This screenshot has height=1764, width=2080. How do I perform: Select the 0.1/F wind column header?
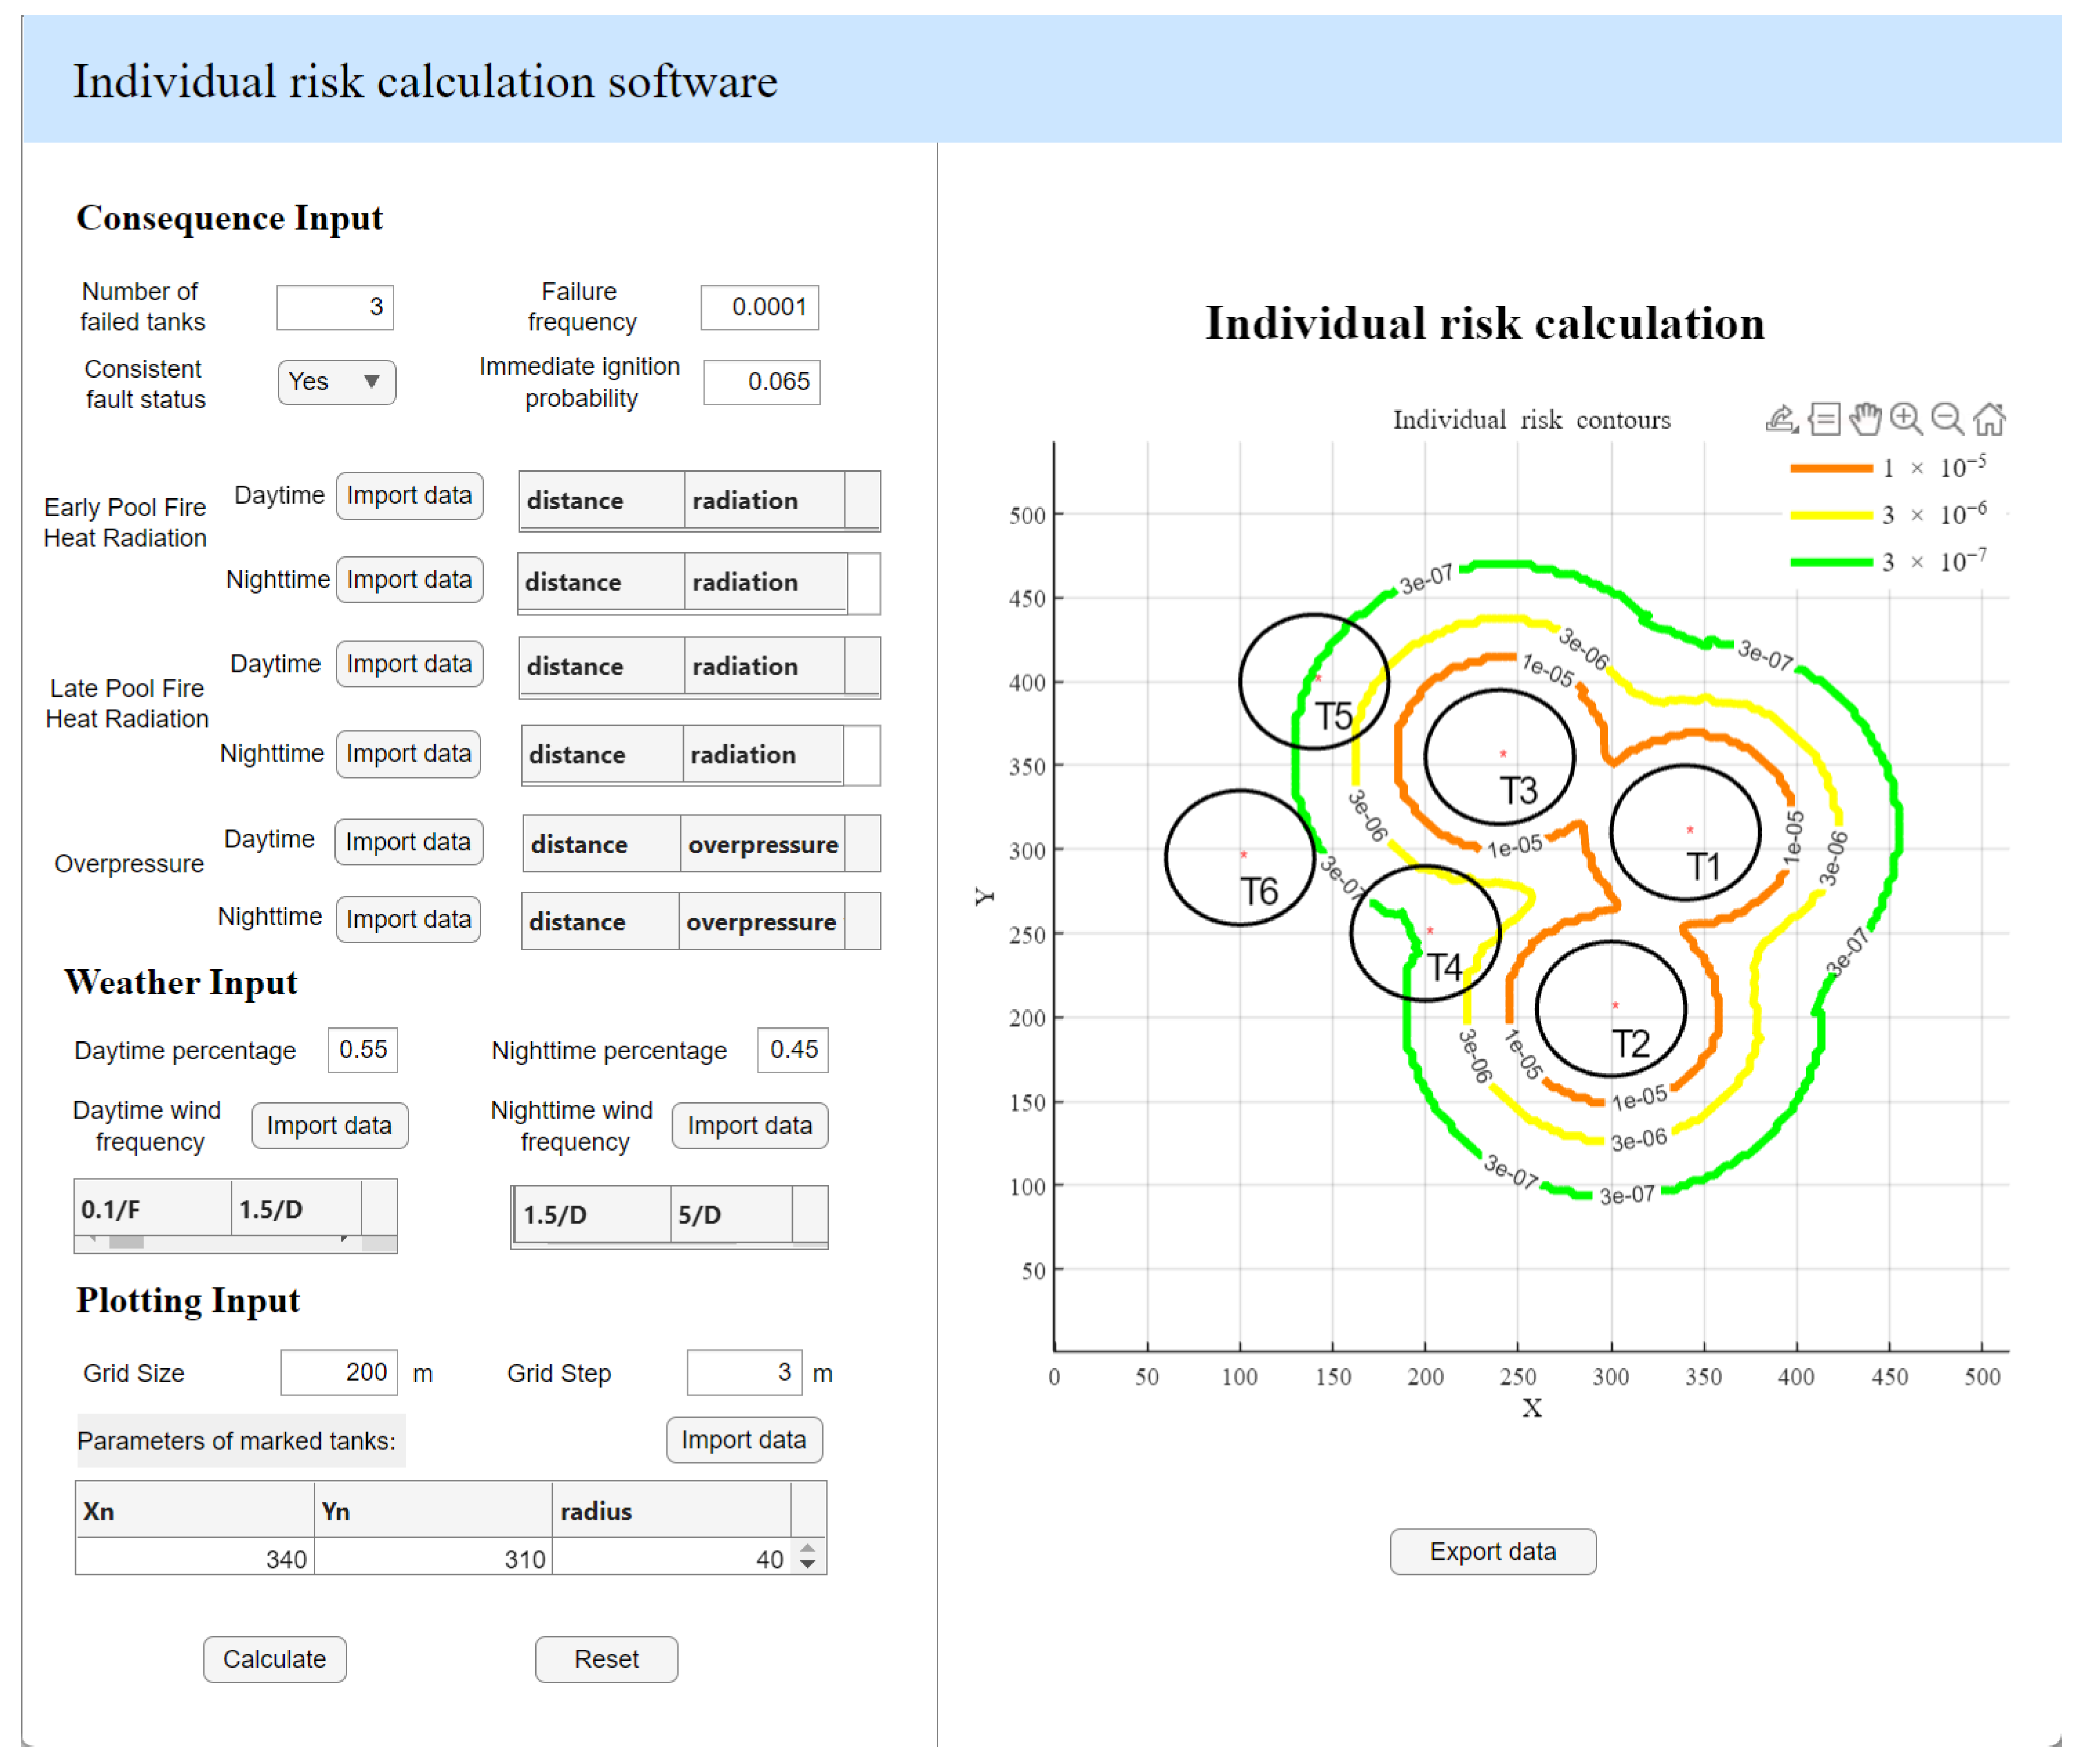152,1210
